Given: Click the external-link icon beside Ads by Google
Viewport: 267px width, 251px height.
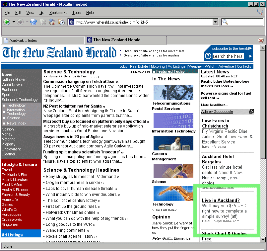Looking at the screenshot, I should point(251,112).
